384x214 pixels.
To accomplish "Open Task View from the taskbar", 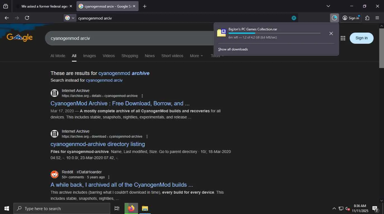I will [x=117, y=208].
